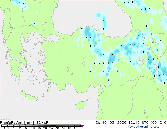Click the 45–50 mm legend swatch
The height and width of the screenshot is (129, 167).
click(x=77, y=126)
